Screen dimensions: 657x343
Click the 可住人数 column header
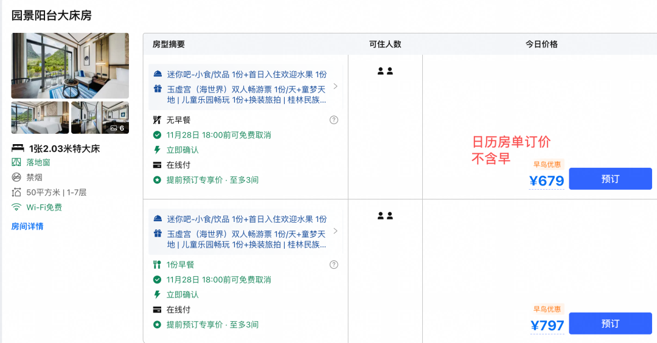click(x=385, y=44)
